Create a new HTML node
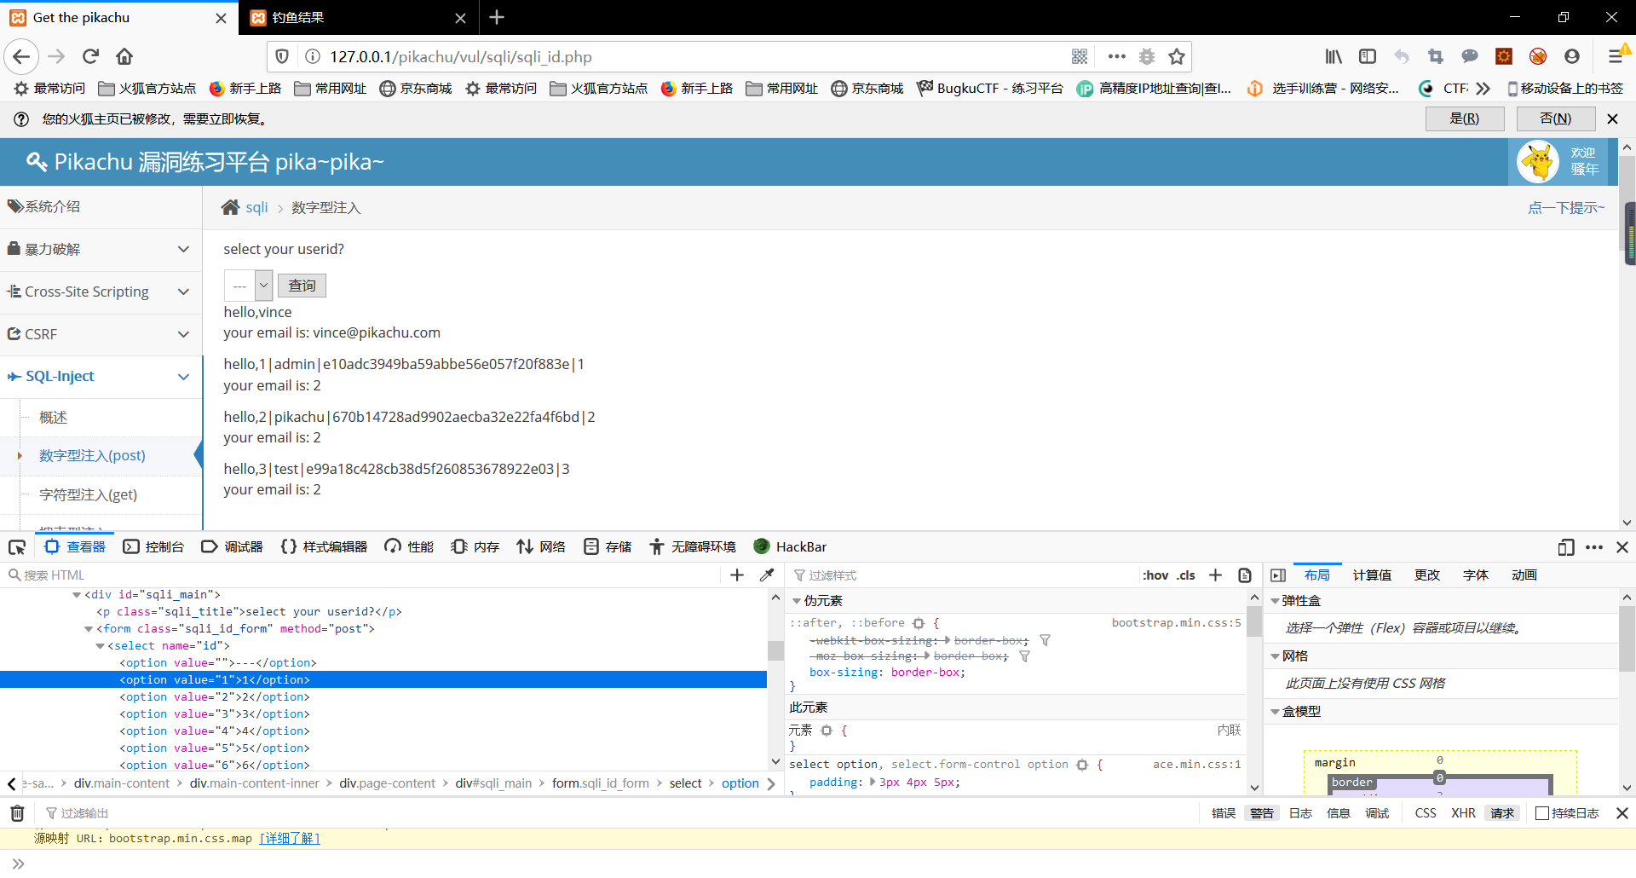The width and height of the screenshot is (1636, 878). click(x=737, y=575)
